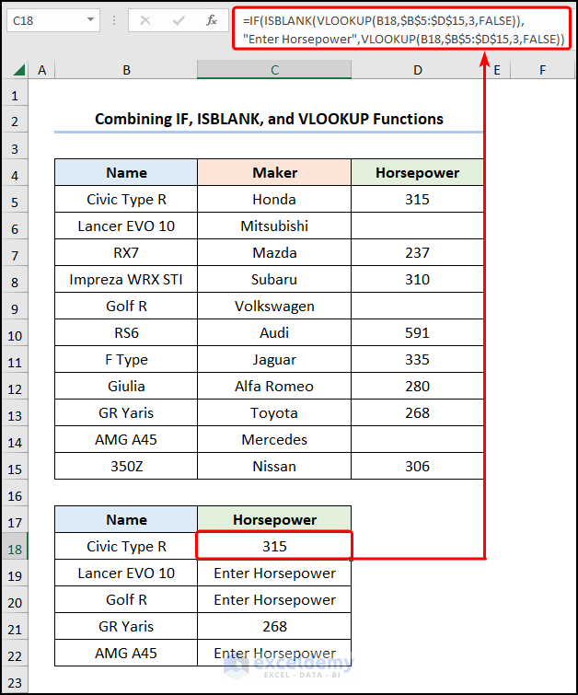Viewport: 578px width, 695px height.
Task: Select the 'Volkswagen' cell
Action: (274, 306)
